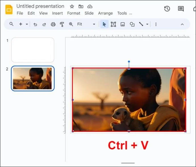Click the bottom speaker notes drag bar
Viewport: 196px width, 167px height.
pyautogui.click(x=128, y=163)
